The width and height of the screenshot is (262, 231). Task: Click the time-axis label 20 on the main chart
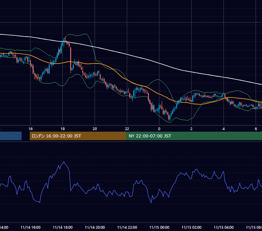point(95,129)
